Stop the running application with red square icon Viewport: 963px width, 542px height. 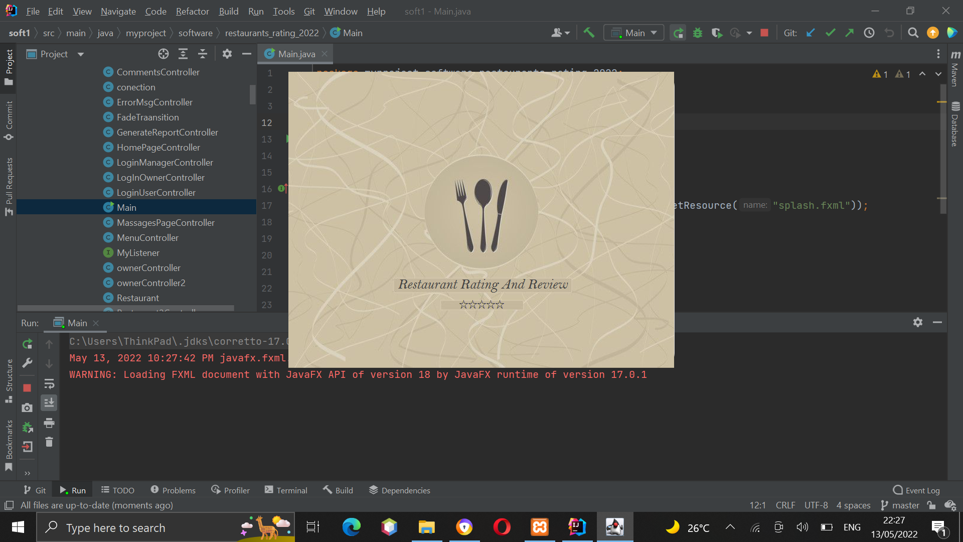coord(764,32)
